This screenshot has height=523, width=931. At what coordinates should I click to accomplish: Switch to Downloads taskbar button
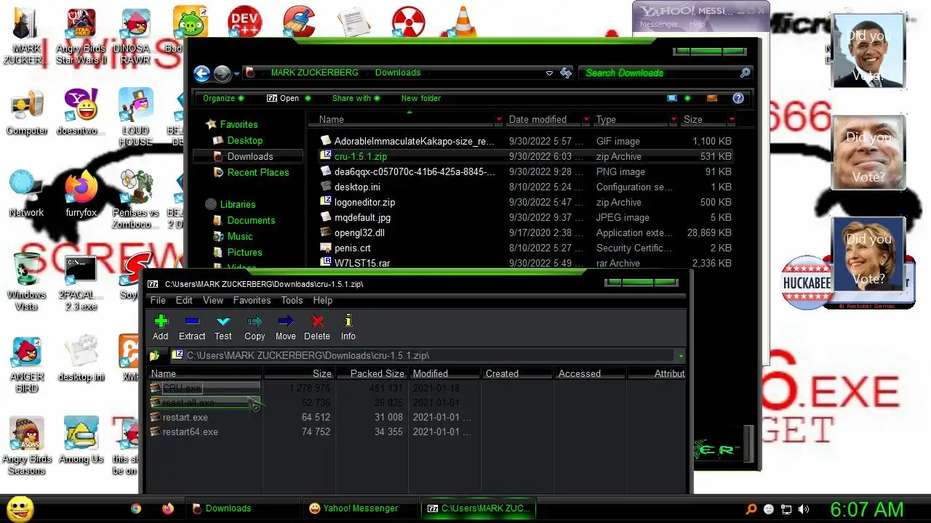tap(243, 508)
